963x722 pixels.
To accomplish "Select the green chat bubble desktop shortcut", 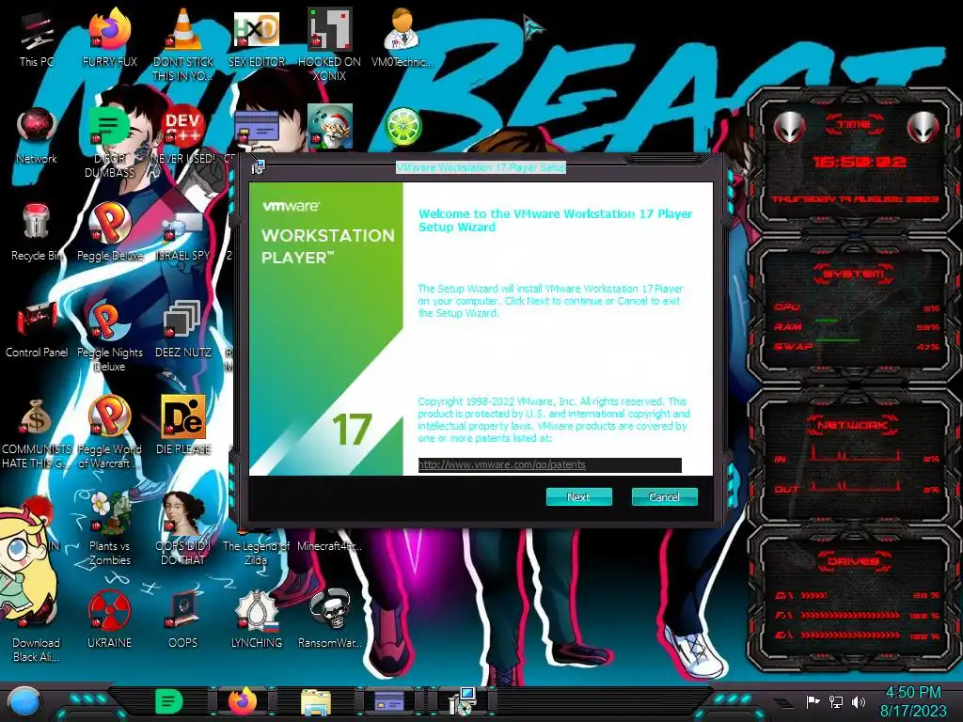I will pyautogui.click(x=109, y=141).
